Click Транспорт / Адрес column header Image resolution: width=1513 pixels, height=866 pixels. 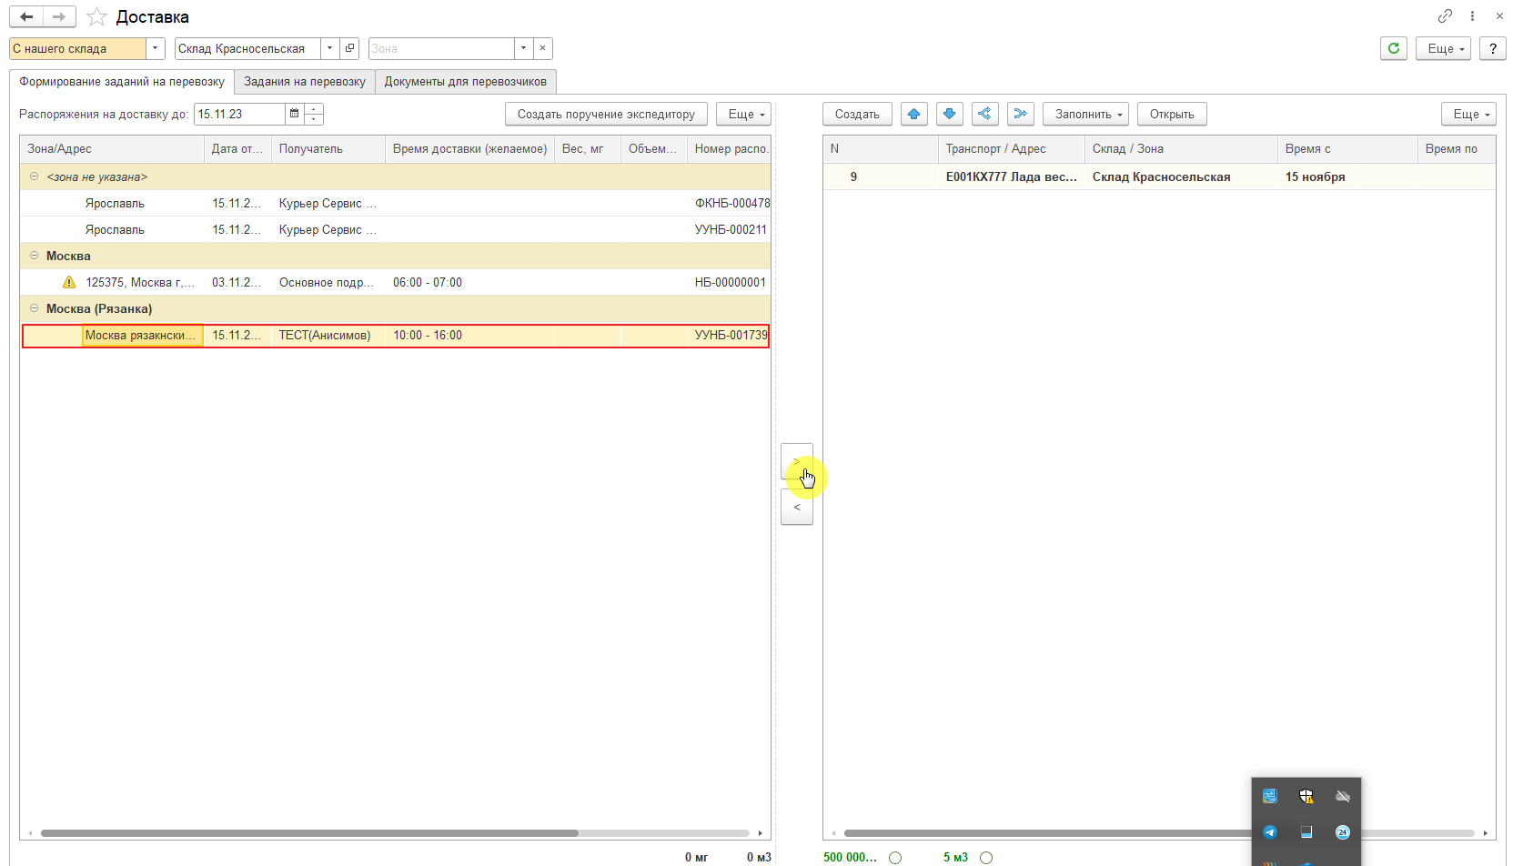click(x=1011, y=149)
